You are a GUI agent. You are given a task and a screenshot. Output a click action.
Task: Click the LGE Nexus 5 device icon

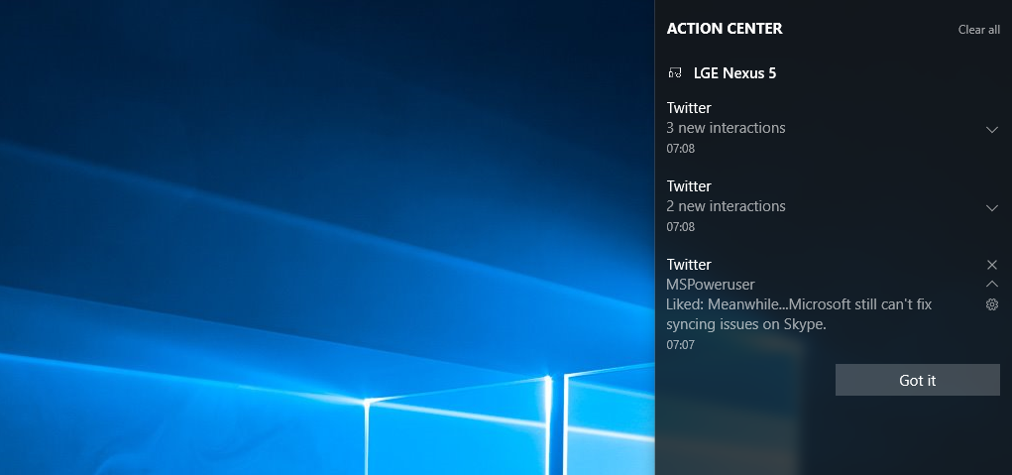coord(675,73)
